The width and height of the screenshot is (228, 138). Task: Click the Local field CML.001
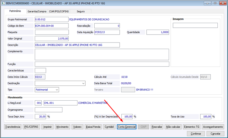click(x=60, y=103)
